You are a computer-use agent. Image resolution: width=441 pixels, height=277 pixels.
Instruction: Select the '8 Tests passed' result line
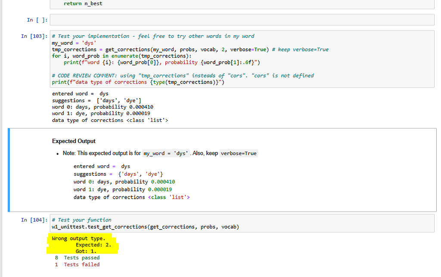tap(78, 258)
